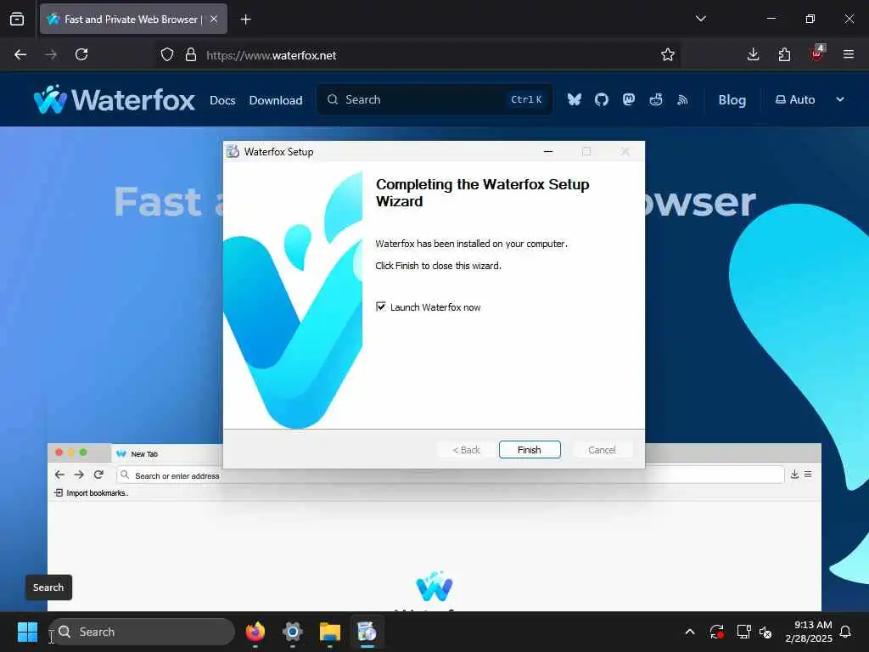Open the Bluesky icon in Waterfox header
The width and height of the screenshot is (869, 652).
click(x=575, y=100)
